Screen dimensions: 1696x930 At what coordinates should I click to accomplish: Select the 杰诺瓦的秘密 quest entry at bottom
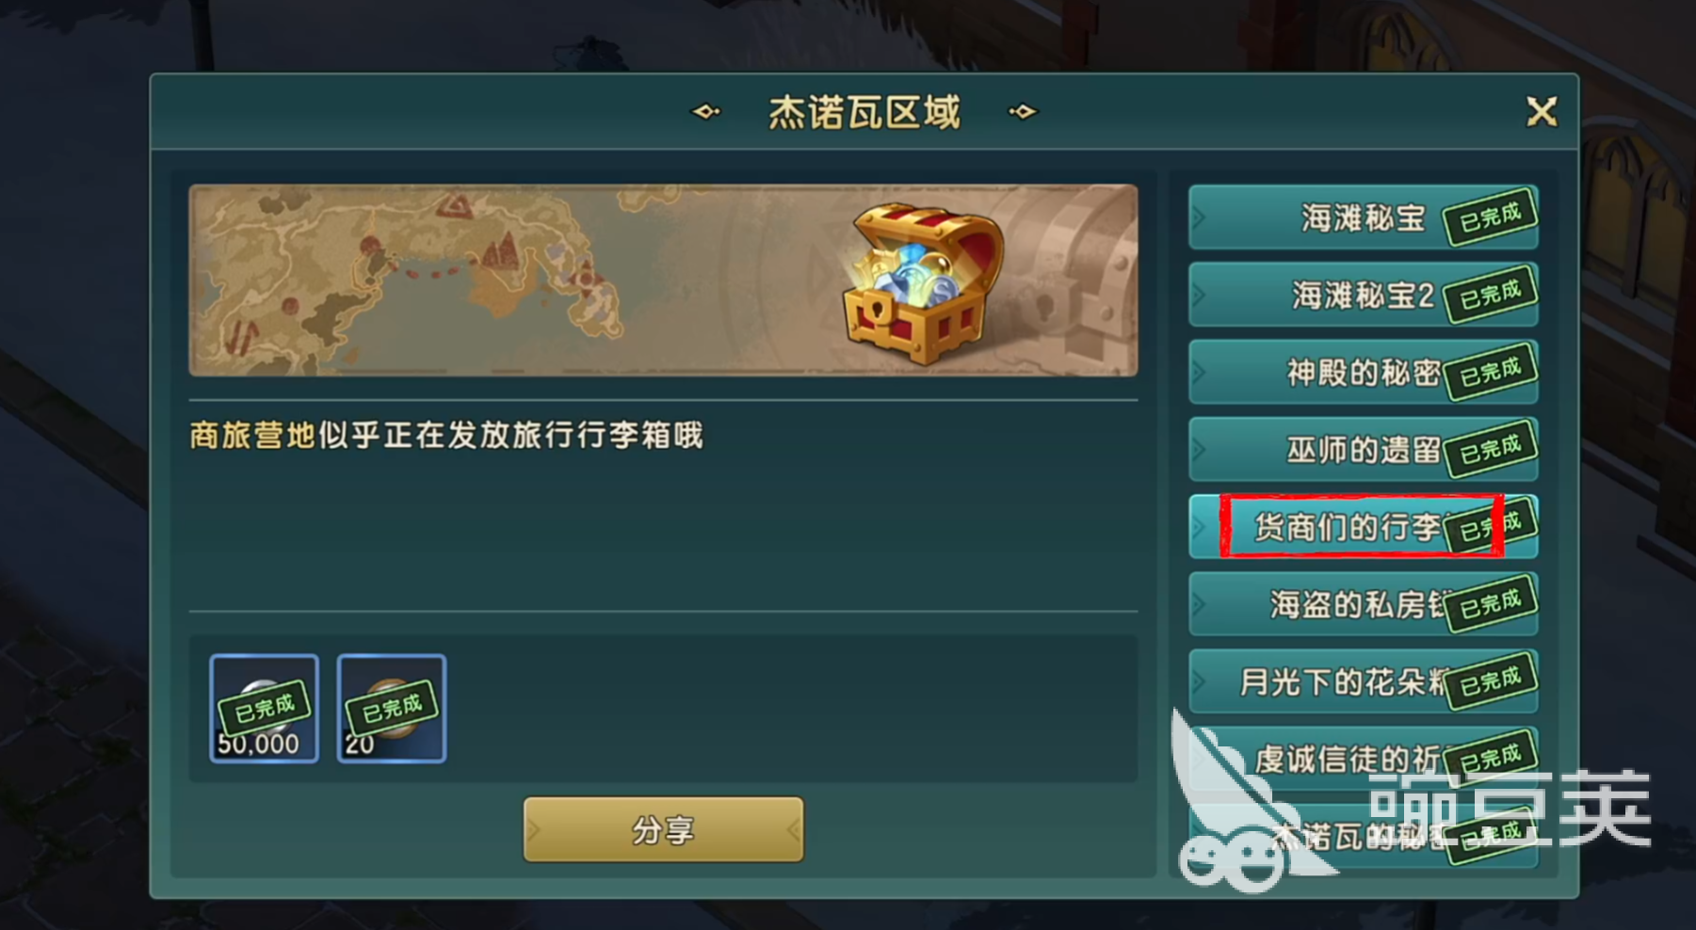[x=1364, y=835]
